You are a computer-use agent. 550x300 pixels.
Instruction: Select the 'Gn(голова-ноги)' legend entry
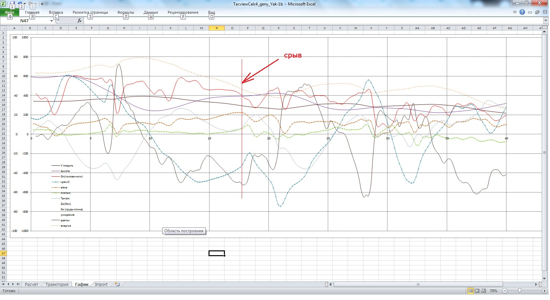(x=67, y=176)
